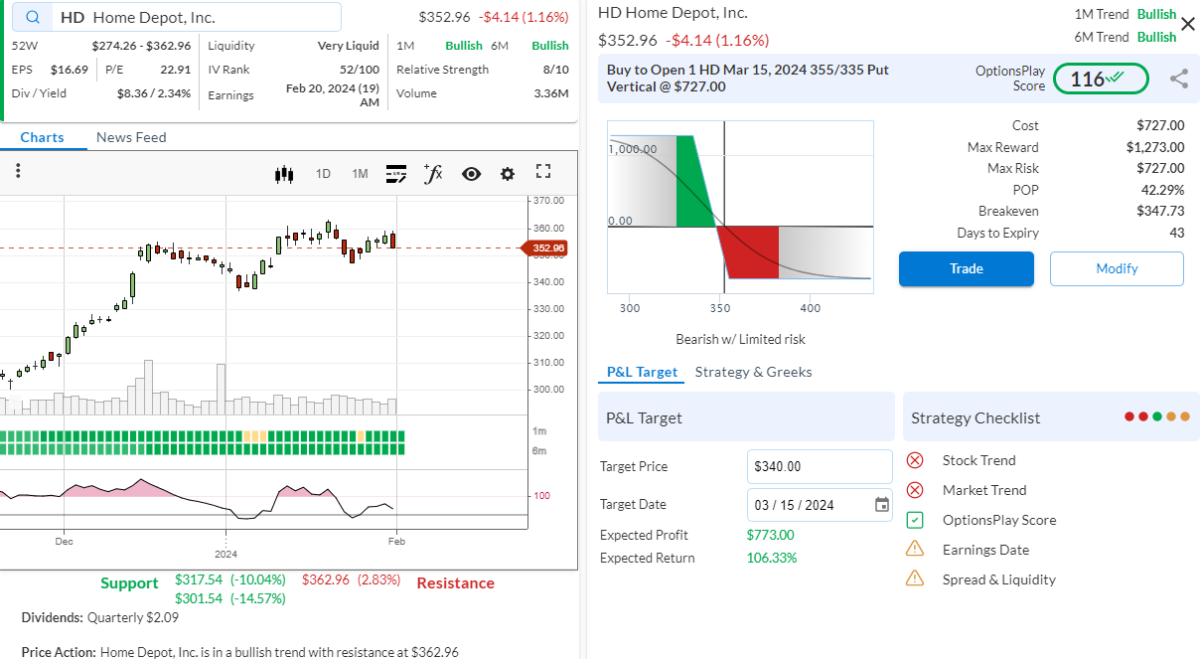Click the Cost value $727.00
This screenshot has width=1201, height=659.
pyautogui.click(x=1160, y=125)
